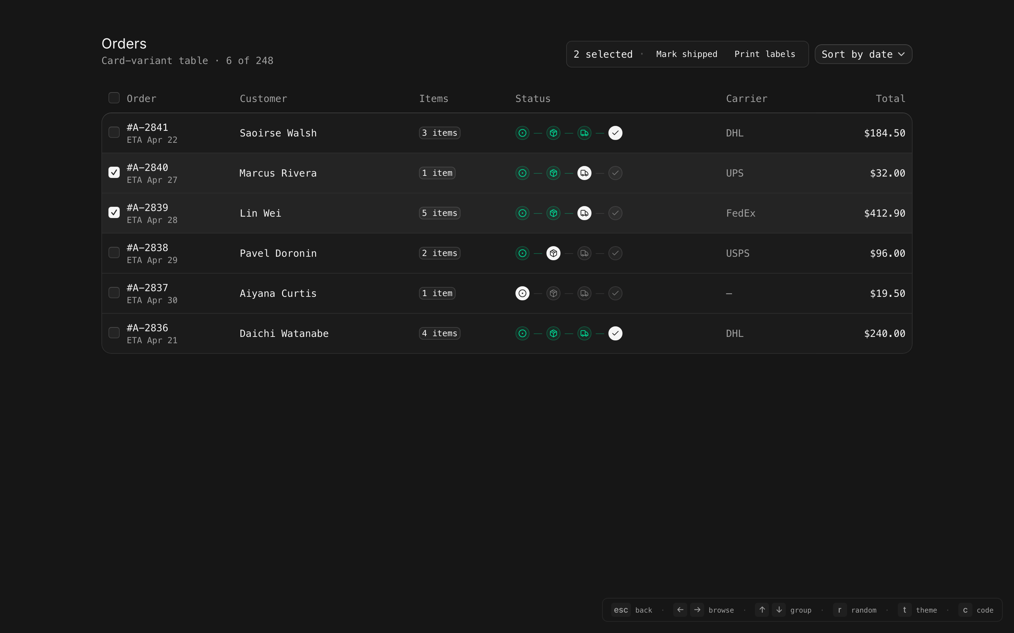
Task: Click the truck shipping icon in Marcus Rivera's row
Action: [584, 173]
